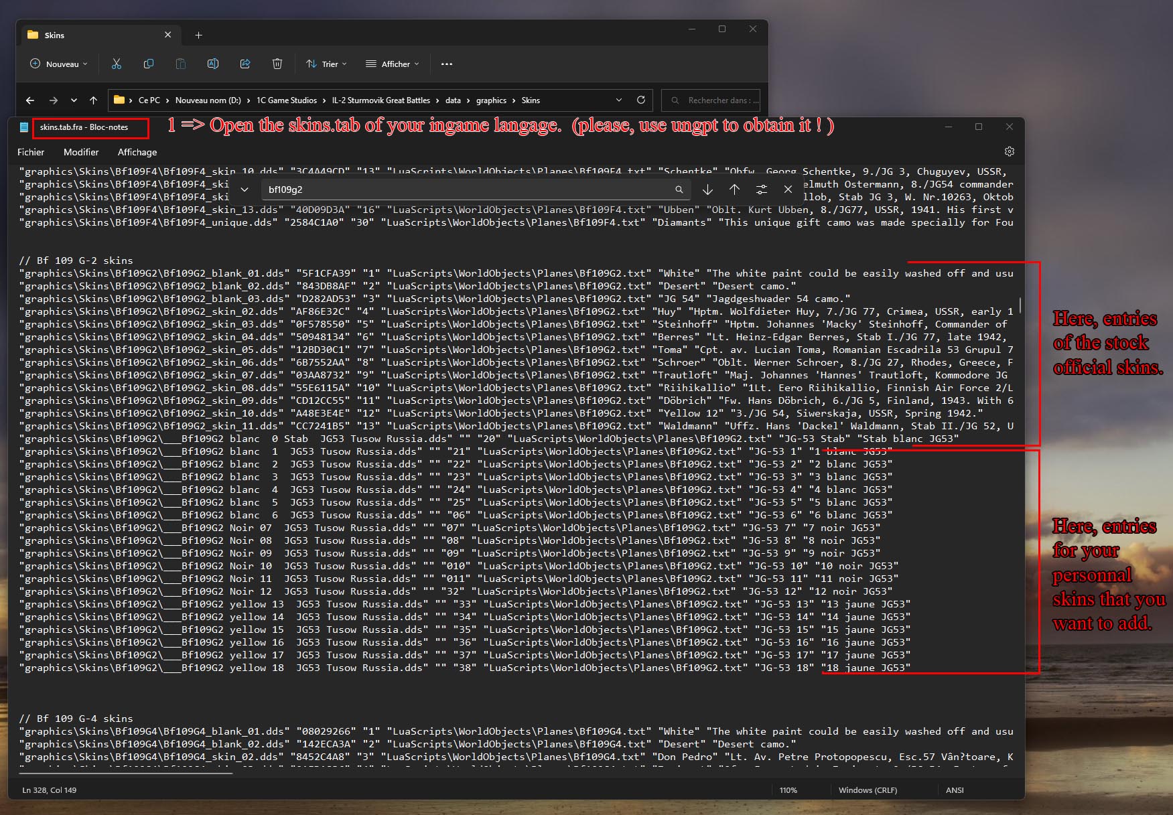Click the Bf109G2_blank_01.dds line
1173x815 pixels.
[516, 273]
